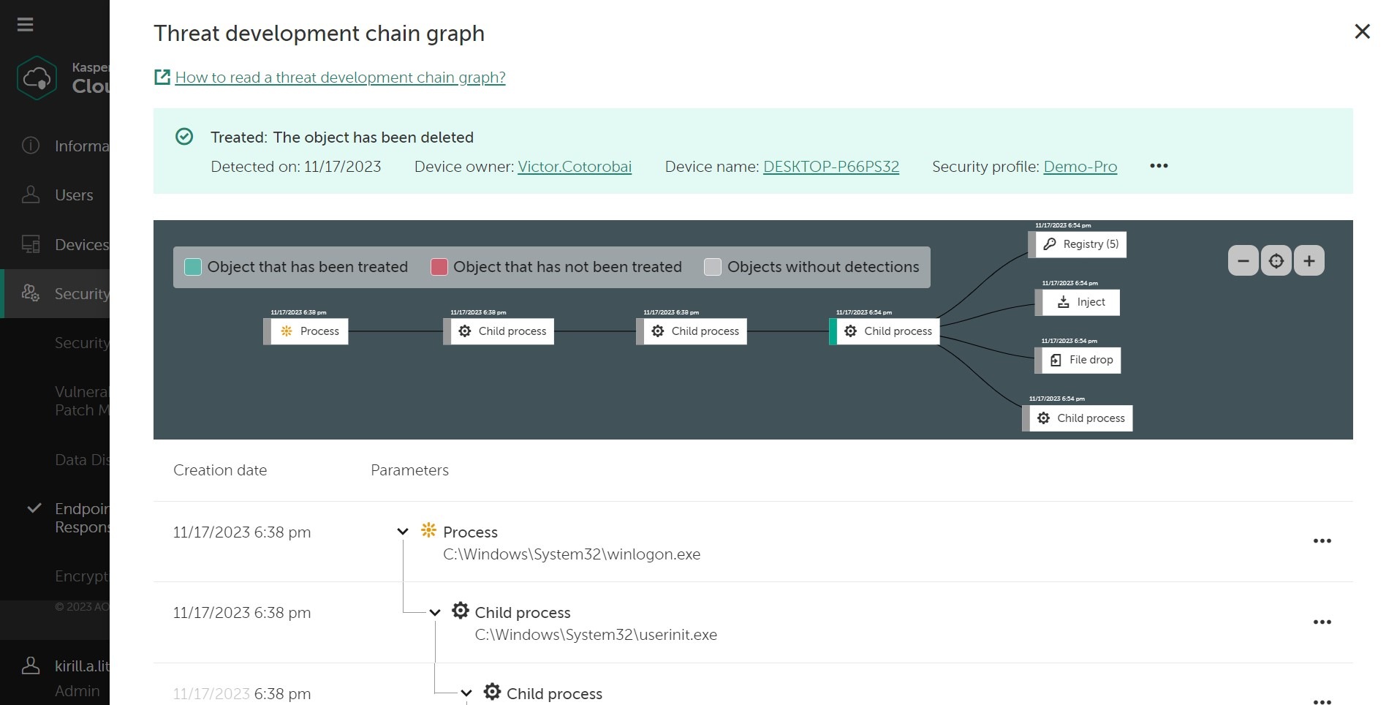The image size is (1397, 705).
Task: Select the File drop node
Action: pos(1082,360)
